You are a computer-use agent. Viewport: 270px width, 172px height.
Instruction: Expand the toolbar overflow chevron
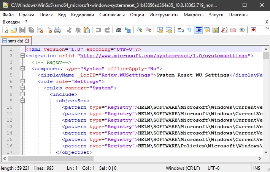click(x=267, y=28)
